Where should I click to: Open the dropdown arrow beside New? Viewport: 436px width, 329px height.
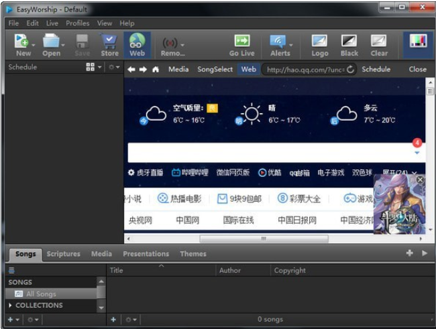coord(34,45)
